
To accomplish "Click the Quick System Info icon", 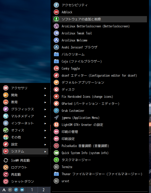I will pyautogui.click(x=56, y=153).
